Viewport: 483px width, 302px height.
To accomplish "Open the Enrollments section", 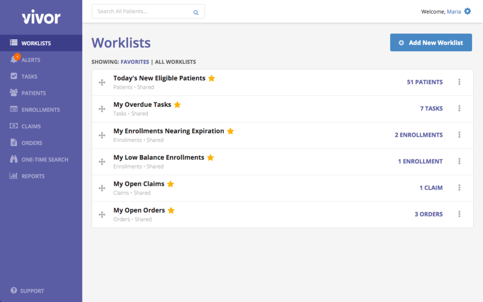I will pos(41,109).
